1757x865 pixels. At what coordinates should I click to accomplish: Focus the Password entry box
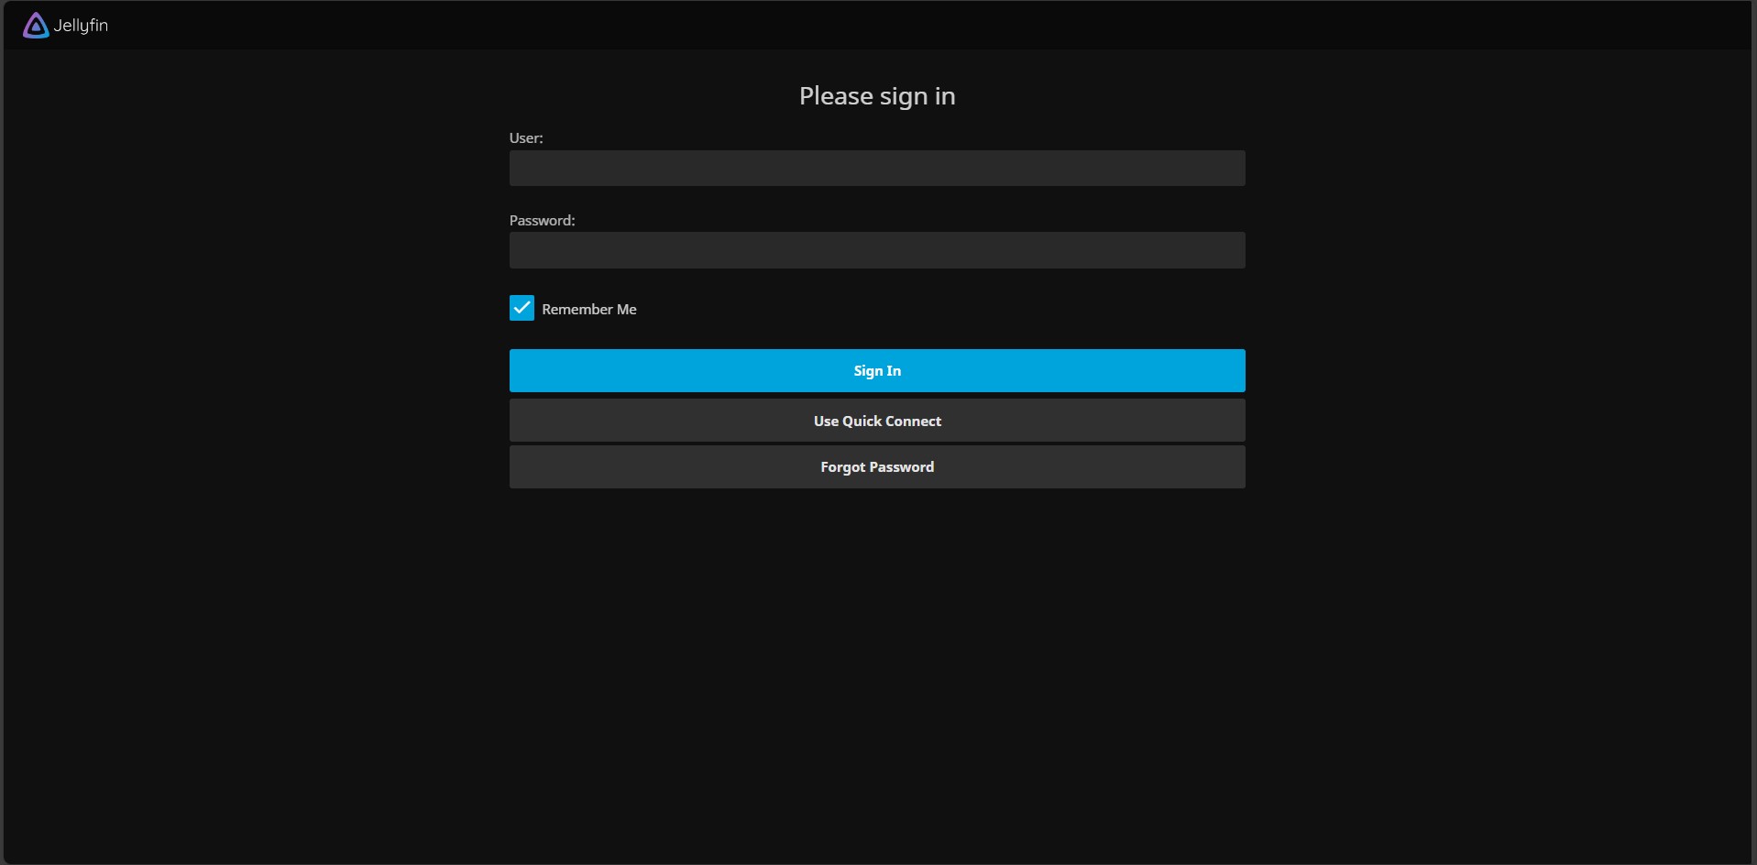click(876, 250)
